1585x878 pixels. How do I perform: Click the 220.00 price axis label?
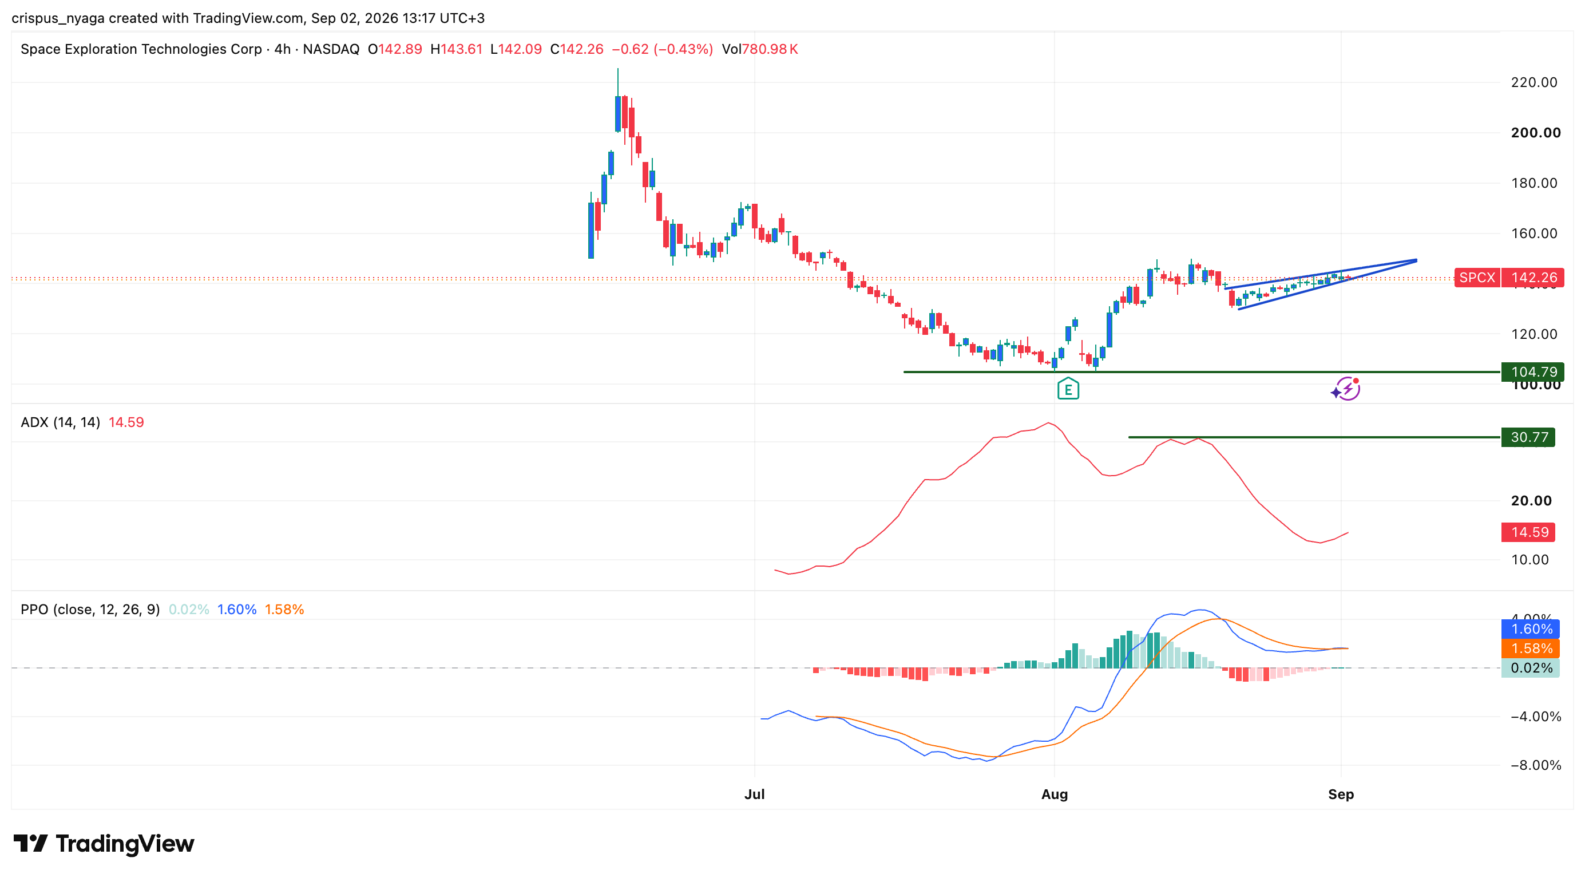(x=1534, y=82)
